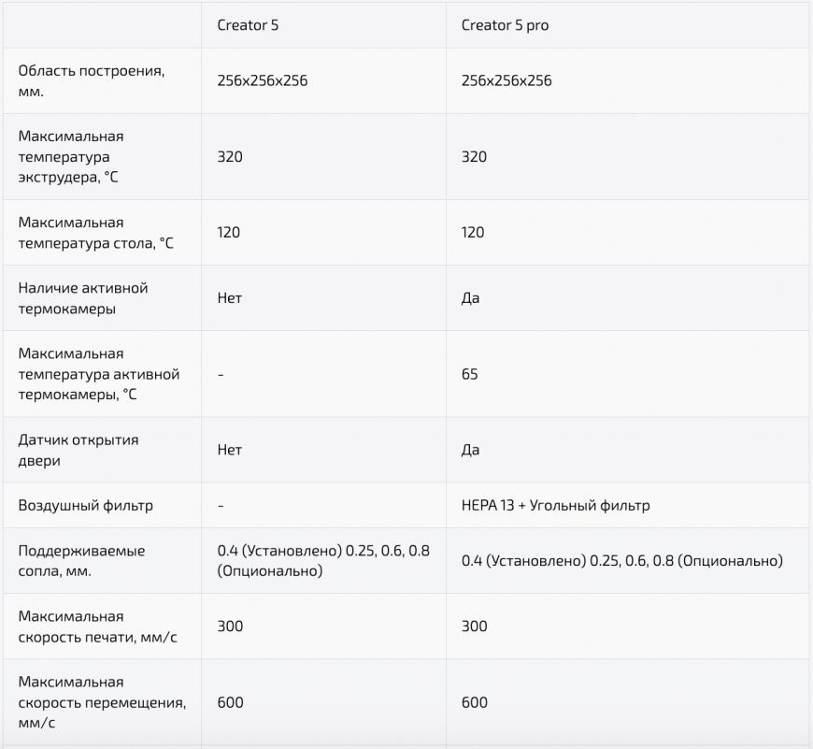Viewport: 813px width, 749px height.
Task: Select the Область построения row label
Action: click(92, 81)
